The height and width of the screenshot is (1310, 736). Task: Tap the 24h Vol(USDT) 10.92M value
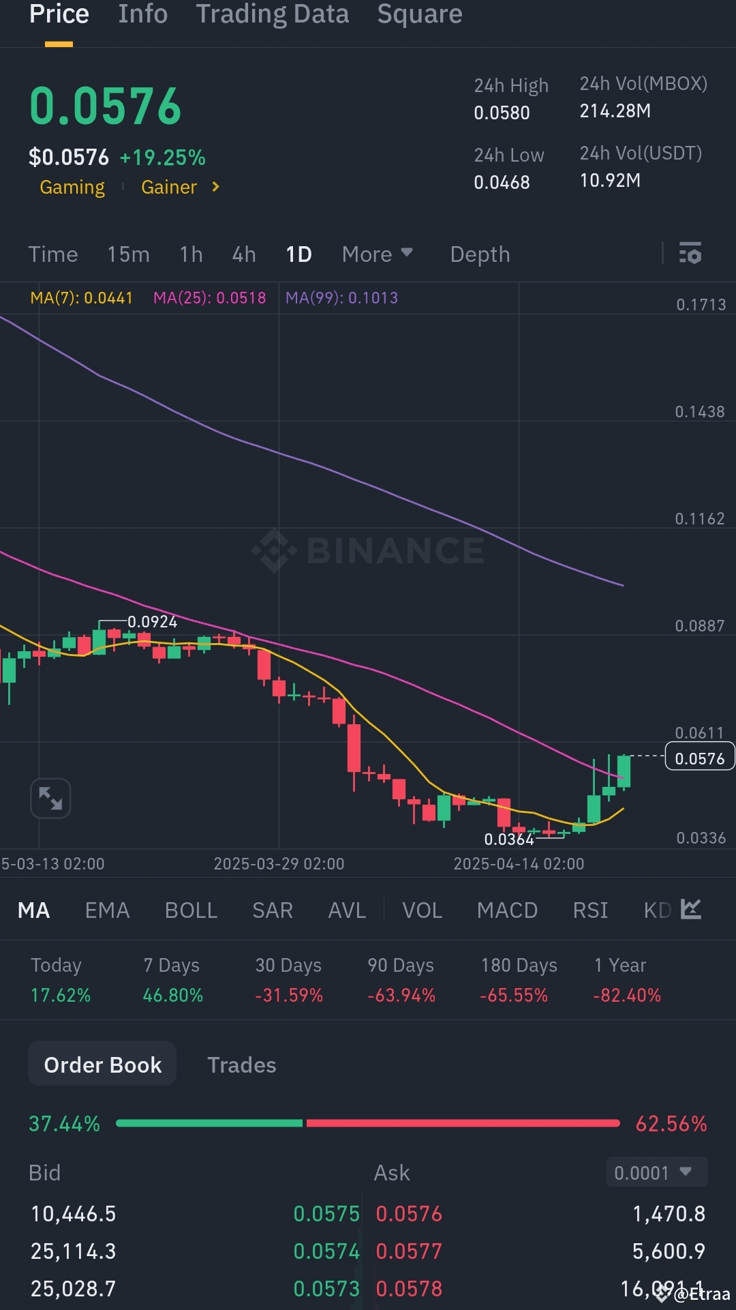[610, 181]
